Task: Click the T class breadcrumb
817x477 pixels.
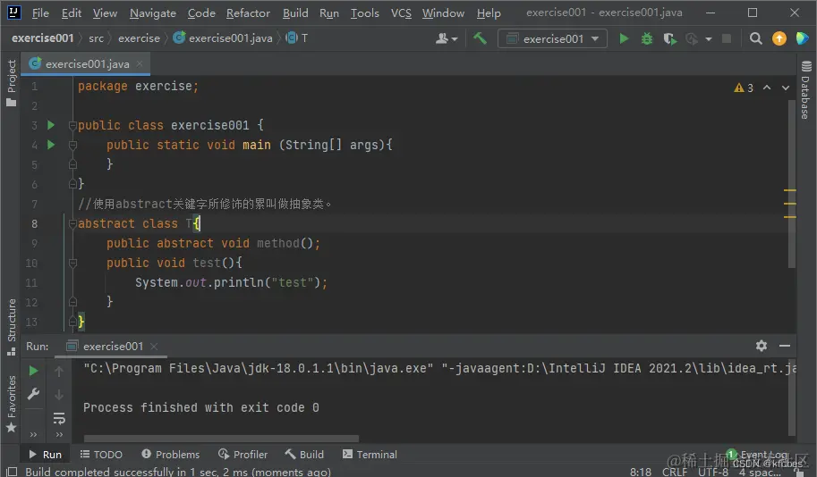Action: (x=297, y=38)
